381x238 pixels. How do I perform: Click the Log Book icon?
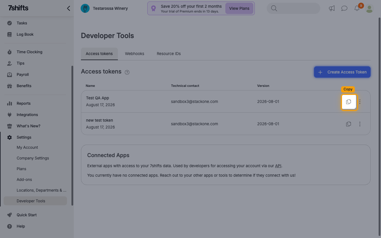(x=10, y=34)
